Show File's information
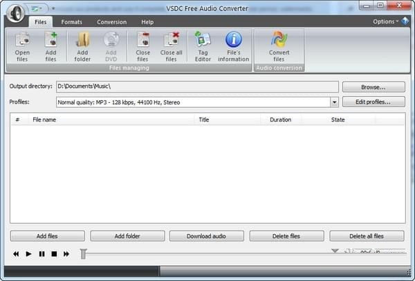The width and height of the screenshot is (415, 281). (234, 46)
